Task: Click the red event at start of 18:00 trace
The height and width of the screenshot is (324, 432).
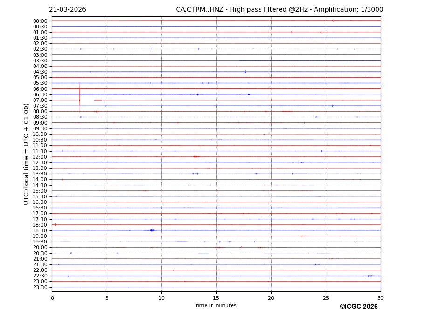Action: click(55, 225)
